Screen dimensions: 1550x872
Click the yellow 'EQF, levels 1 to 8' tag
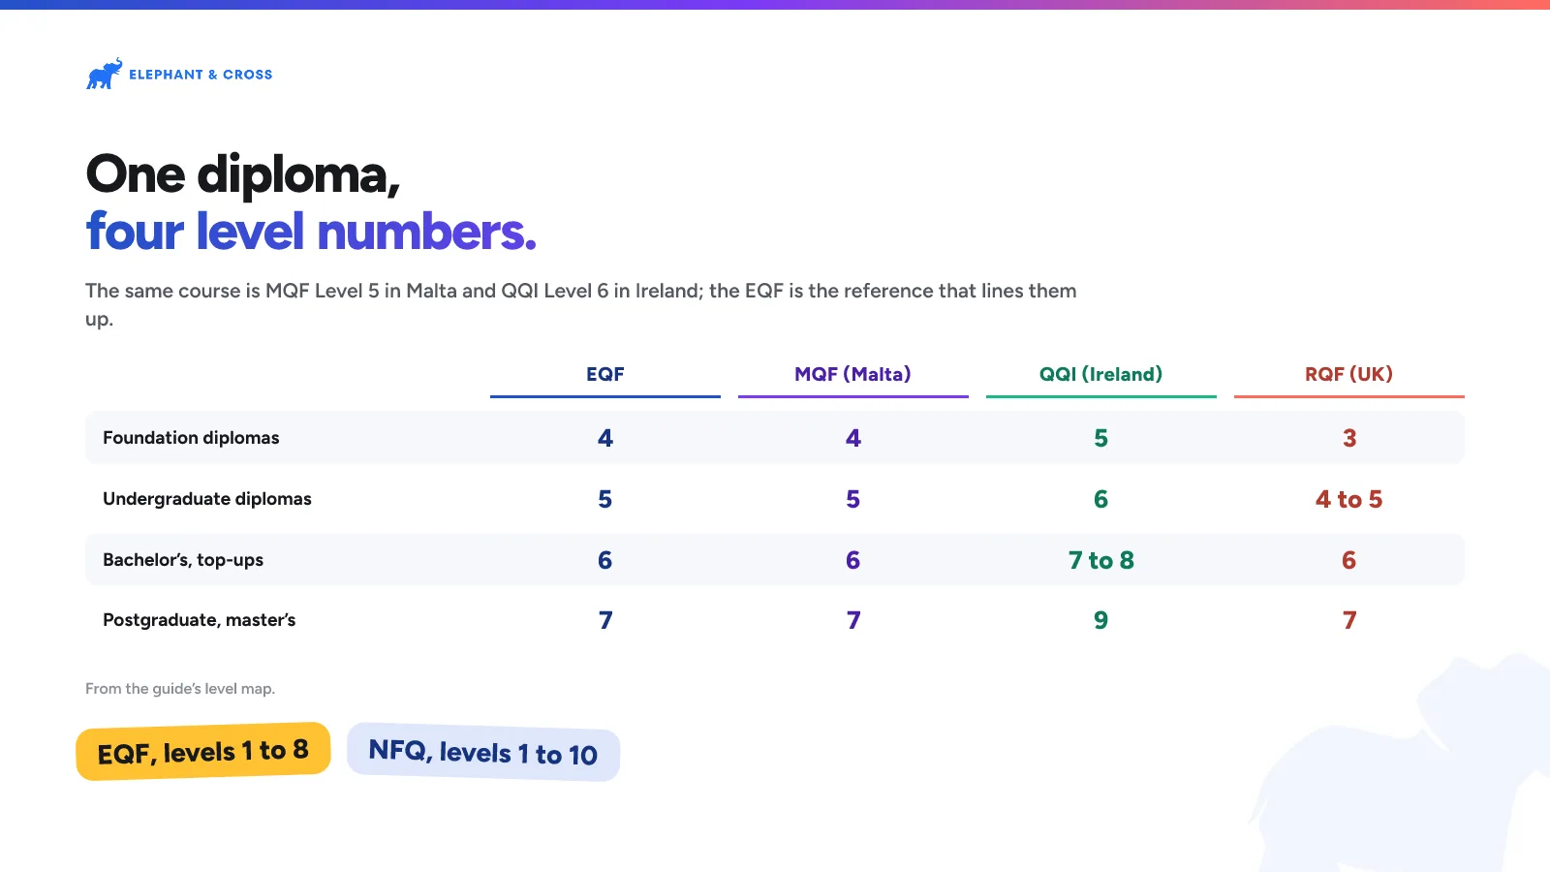point(203,751)
